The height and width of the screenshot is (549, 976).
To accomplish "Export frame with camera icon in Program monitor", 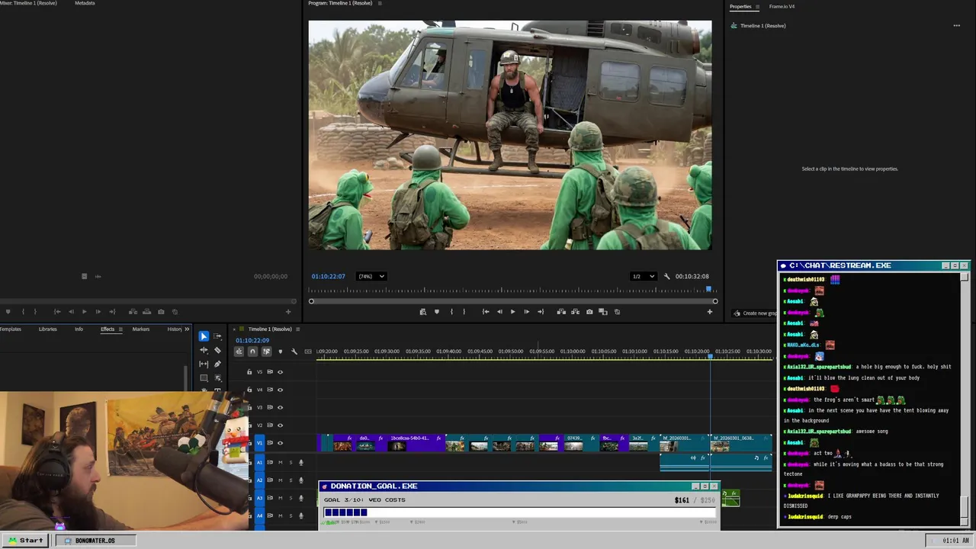I will click(589, 311).
